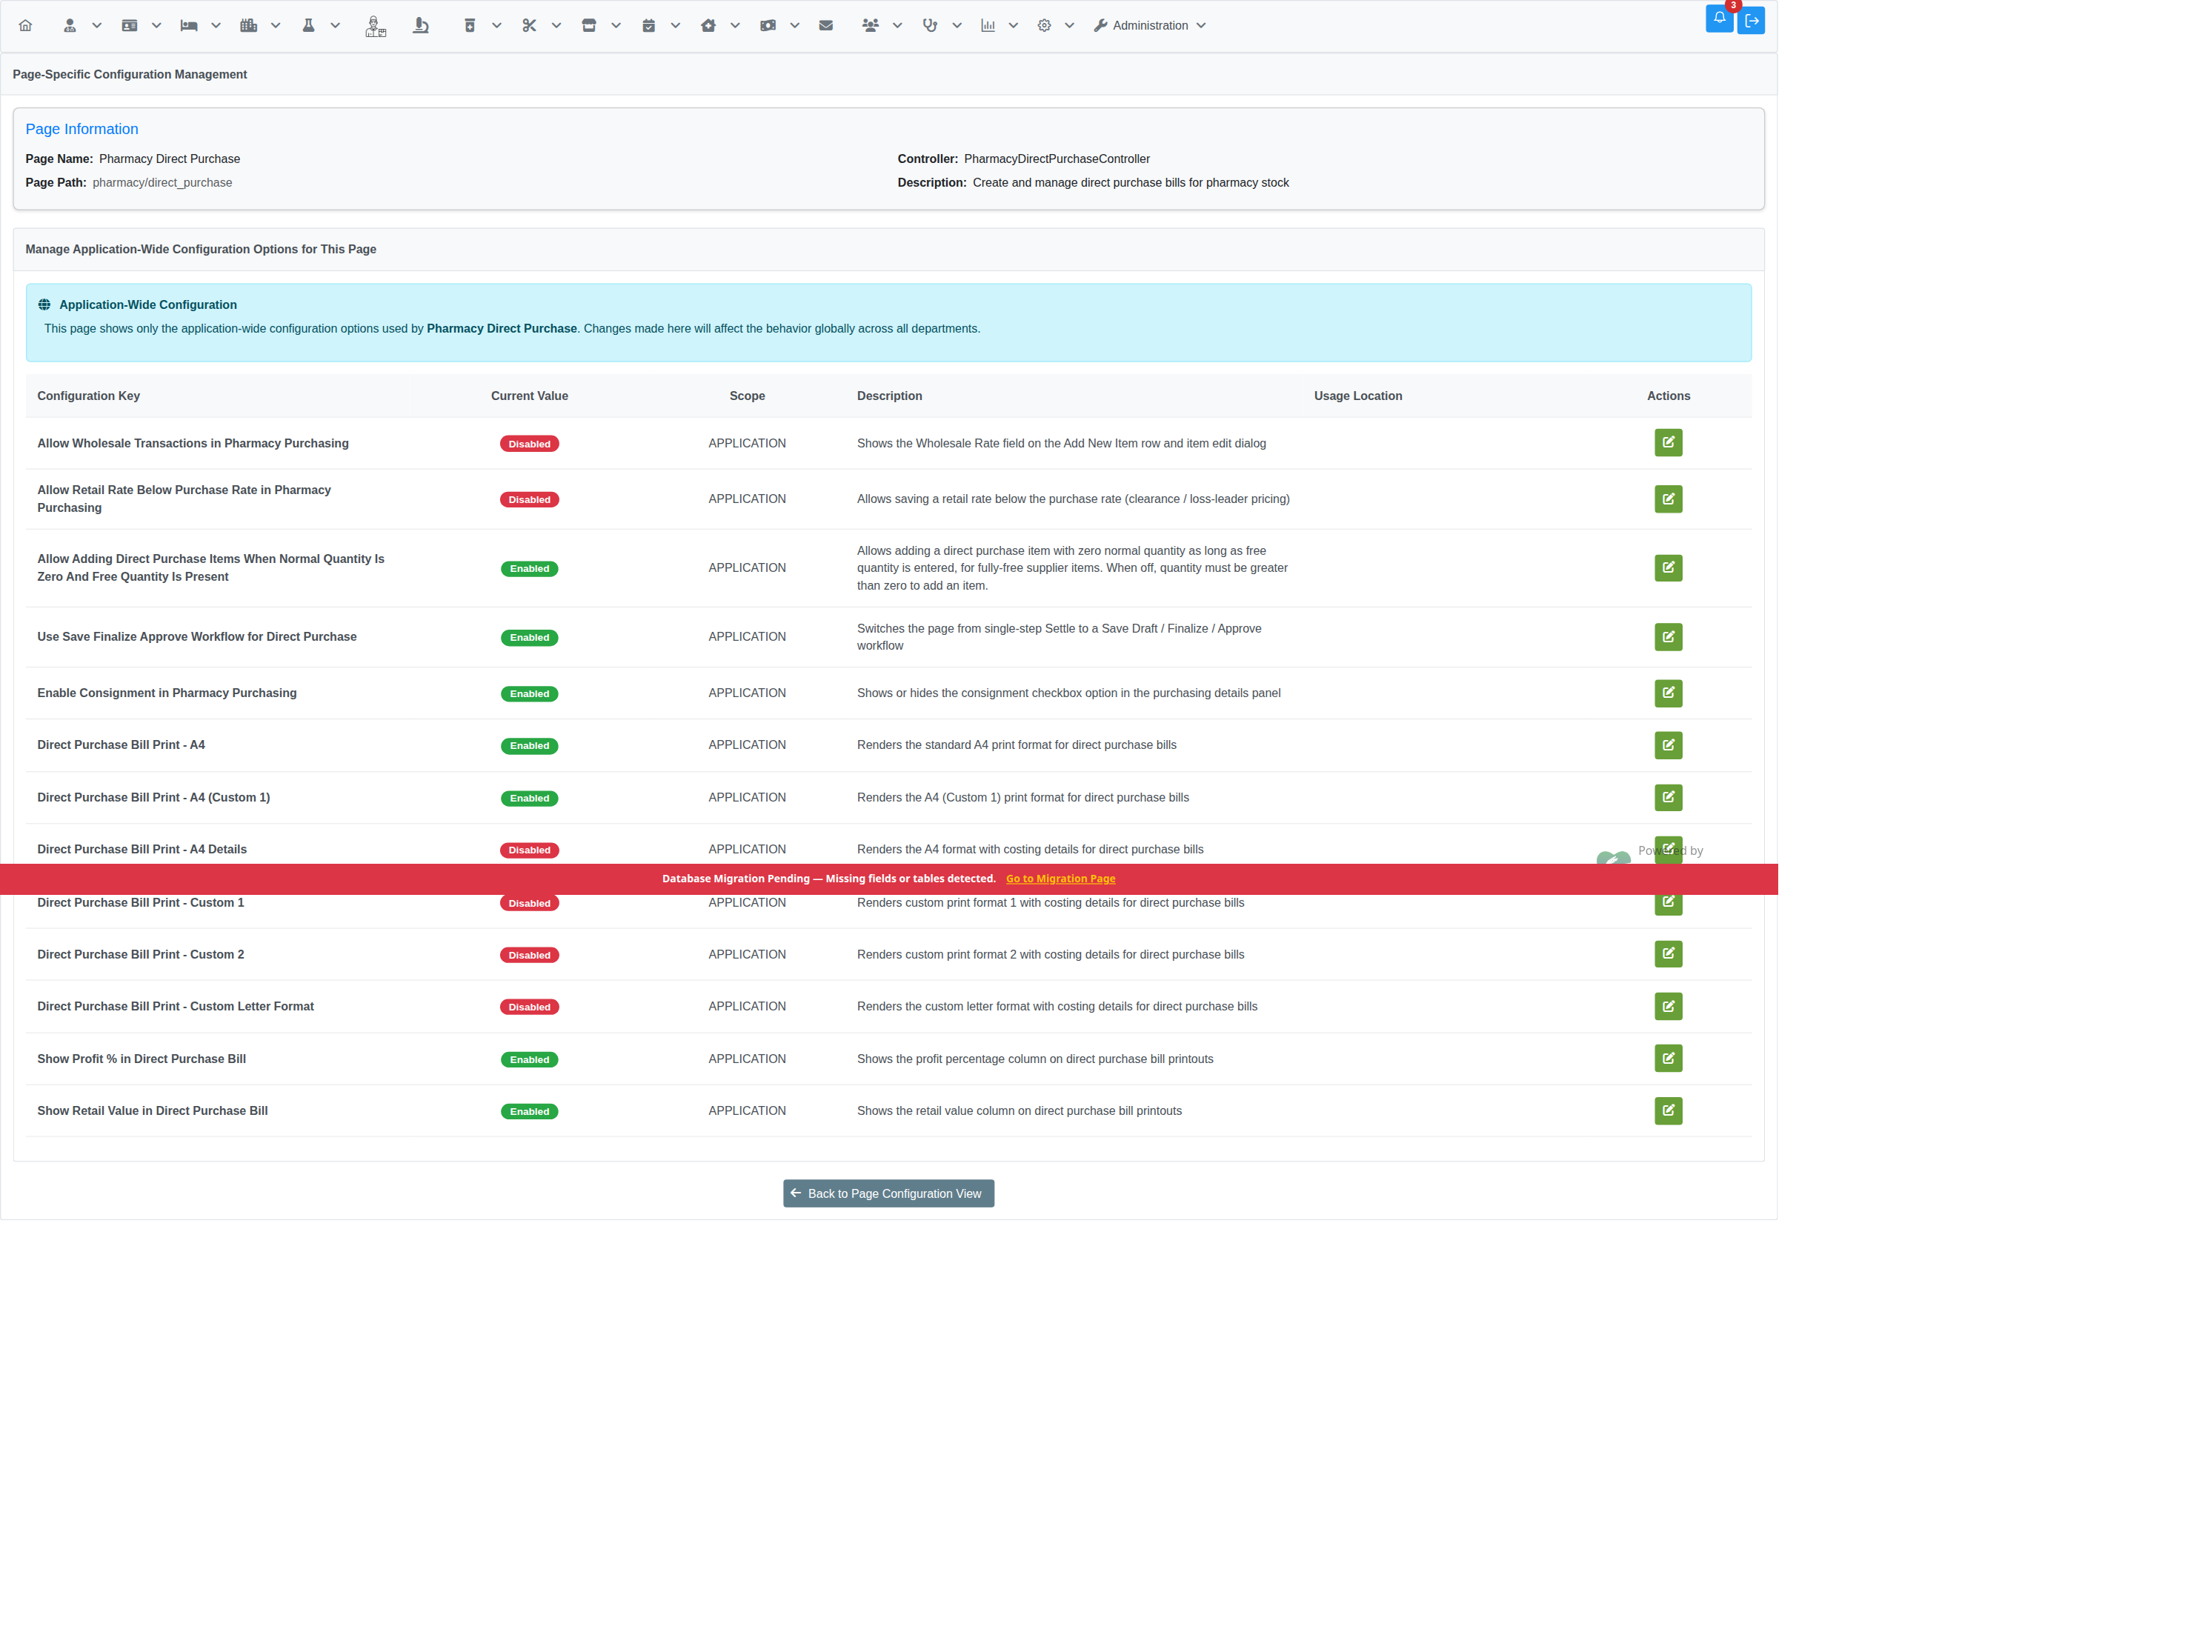This screenshot has height=1629, width=2205.
Task: Open the users group icon menu
Action: 870,26
